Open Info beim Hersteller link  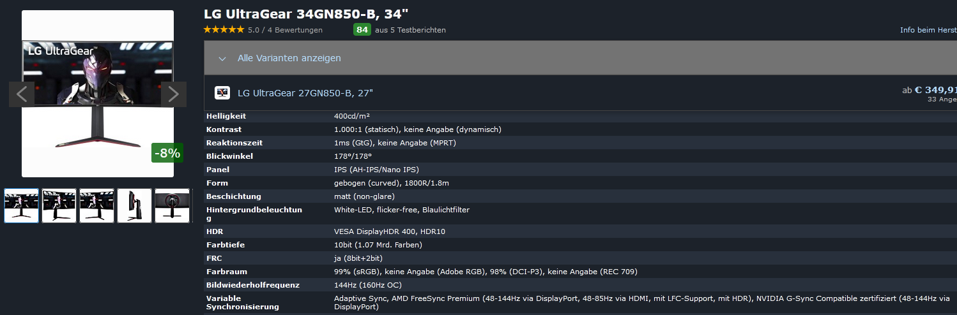click(x=928, y=30)
